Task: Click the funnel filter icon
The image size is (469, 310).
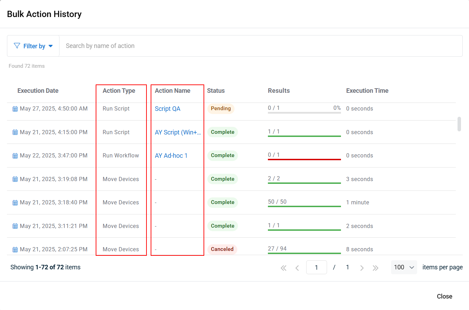Action: point(17,46)
